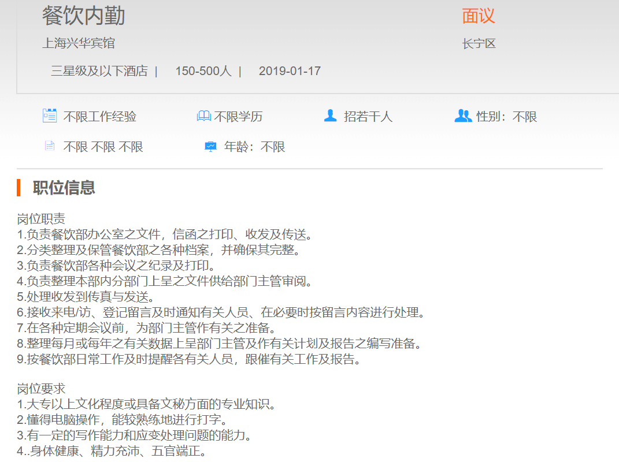Click the posting date 2019-01-17
Viewport: 619px width, 462px height.
pyautogui.click(x=290, y=71)
